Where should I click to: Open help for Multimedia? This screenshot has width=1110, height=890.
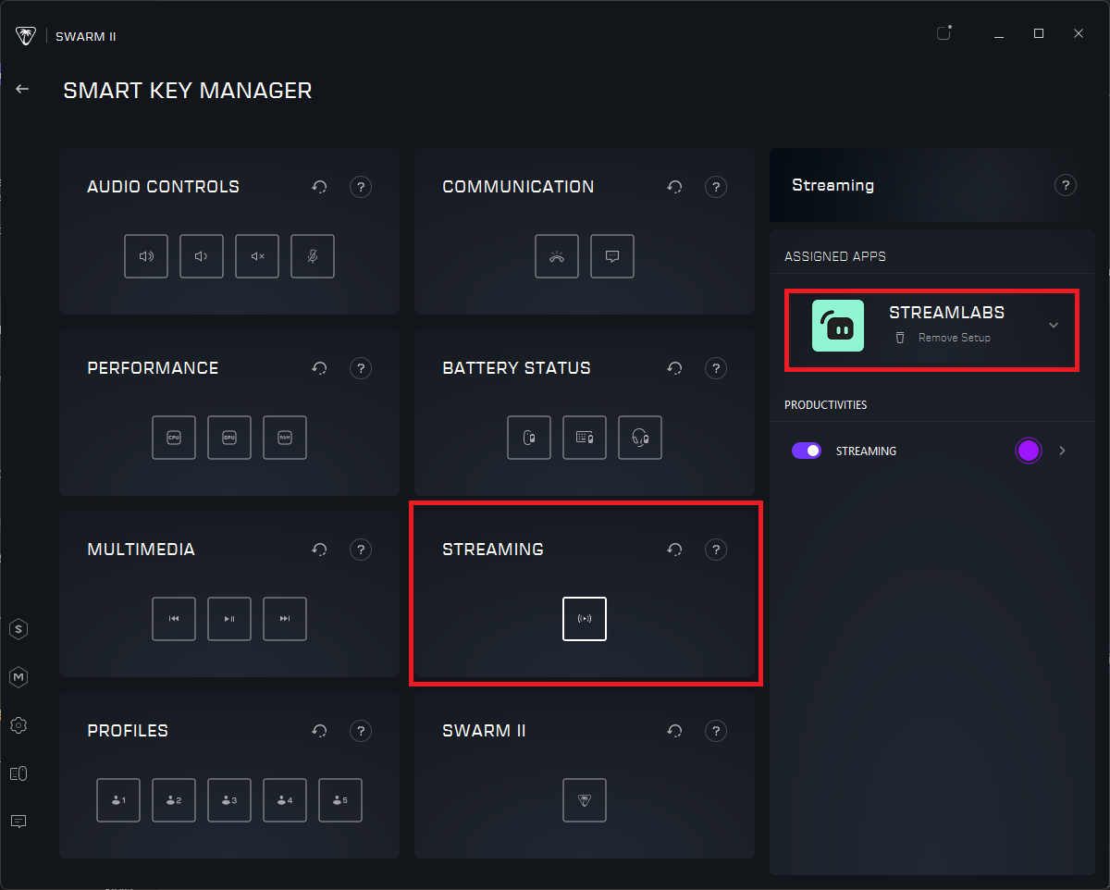[361, 550]
